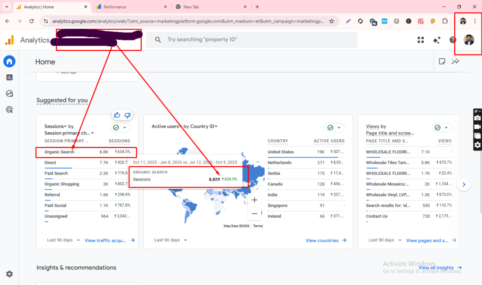The image size is (482, 285).
Task: Select the Advertising target icon in sidebar
Action: point(9,109)
